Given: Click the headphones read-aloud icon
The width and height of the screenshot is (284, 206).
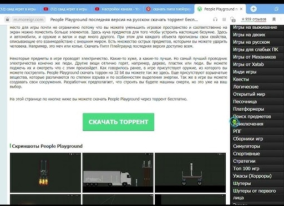Looking at the screenshot, I should (x=215, y=19).
